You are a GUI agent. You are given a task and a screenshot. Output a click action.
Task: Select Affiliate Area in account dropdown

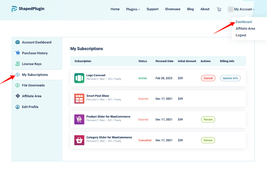(x=245, y=29)
